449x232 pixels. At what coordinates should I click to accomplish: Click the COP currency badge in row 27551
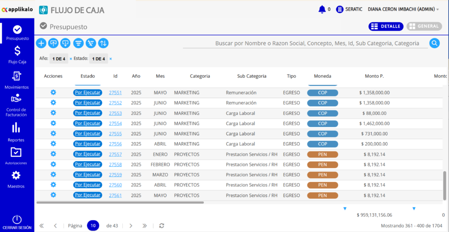322,92
